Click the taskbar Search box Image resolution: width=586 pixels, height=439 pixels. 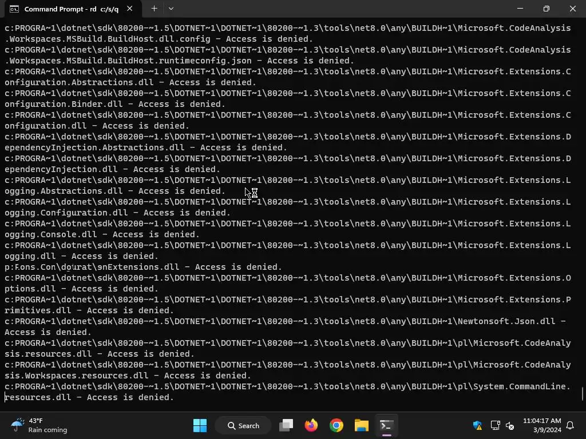click(x=243, y=425)
